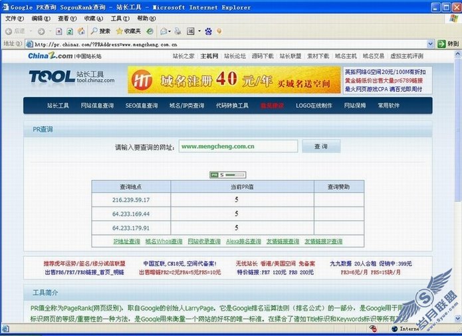Click the ChinaZ.com logo
The image size is (462, 336).
pyautogui.click(x=51, y=55)
